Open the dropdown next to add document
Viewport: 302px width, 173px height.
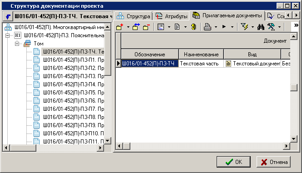tap(128, 27)
